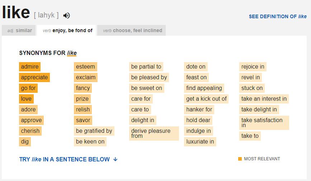Open the synonym cherish
Image resolution: width=311 pixels, height=181 pixels.
[x=30, y=131]
